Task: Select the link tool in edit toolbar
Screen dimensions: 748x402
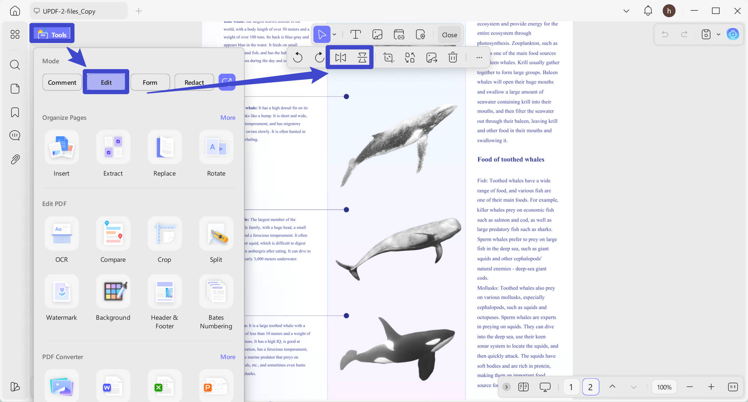Action: tap(399, 35)
